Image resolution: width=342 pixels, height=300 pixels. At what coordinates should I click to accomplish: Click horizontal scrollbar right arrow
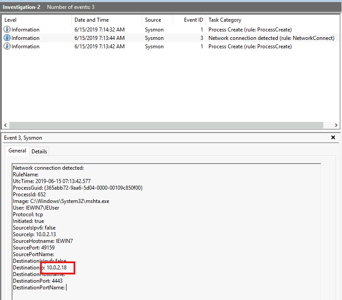[336, 125]
